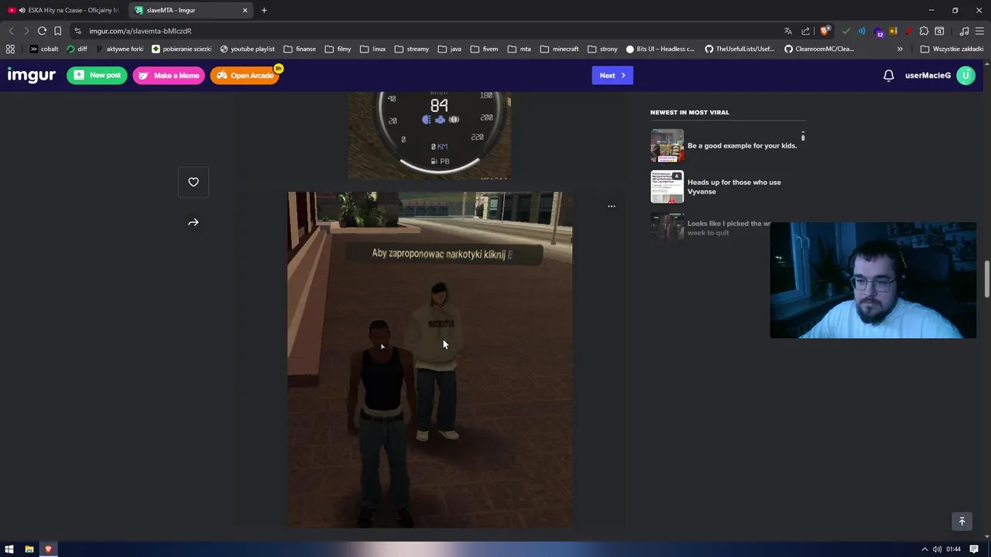Open pobieranie sciezki bookmark
The image size is (991, 557).
tap(181, 49)
